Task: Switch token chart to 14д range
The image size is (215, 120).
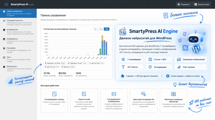Action: point(101,29)
